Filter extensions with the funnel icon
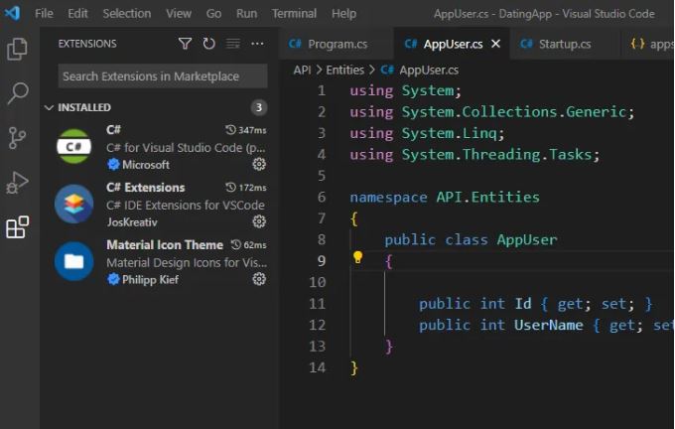Image resolution: width=675 pixels, height=429 pixels. click(x=185, y=44)
